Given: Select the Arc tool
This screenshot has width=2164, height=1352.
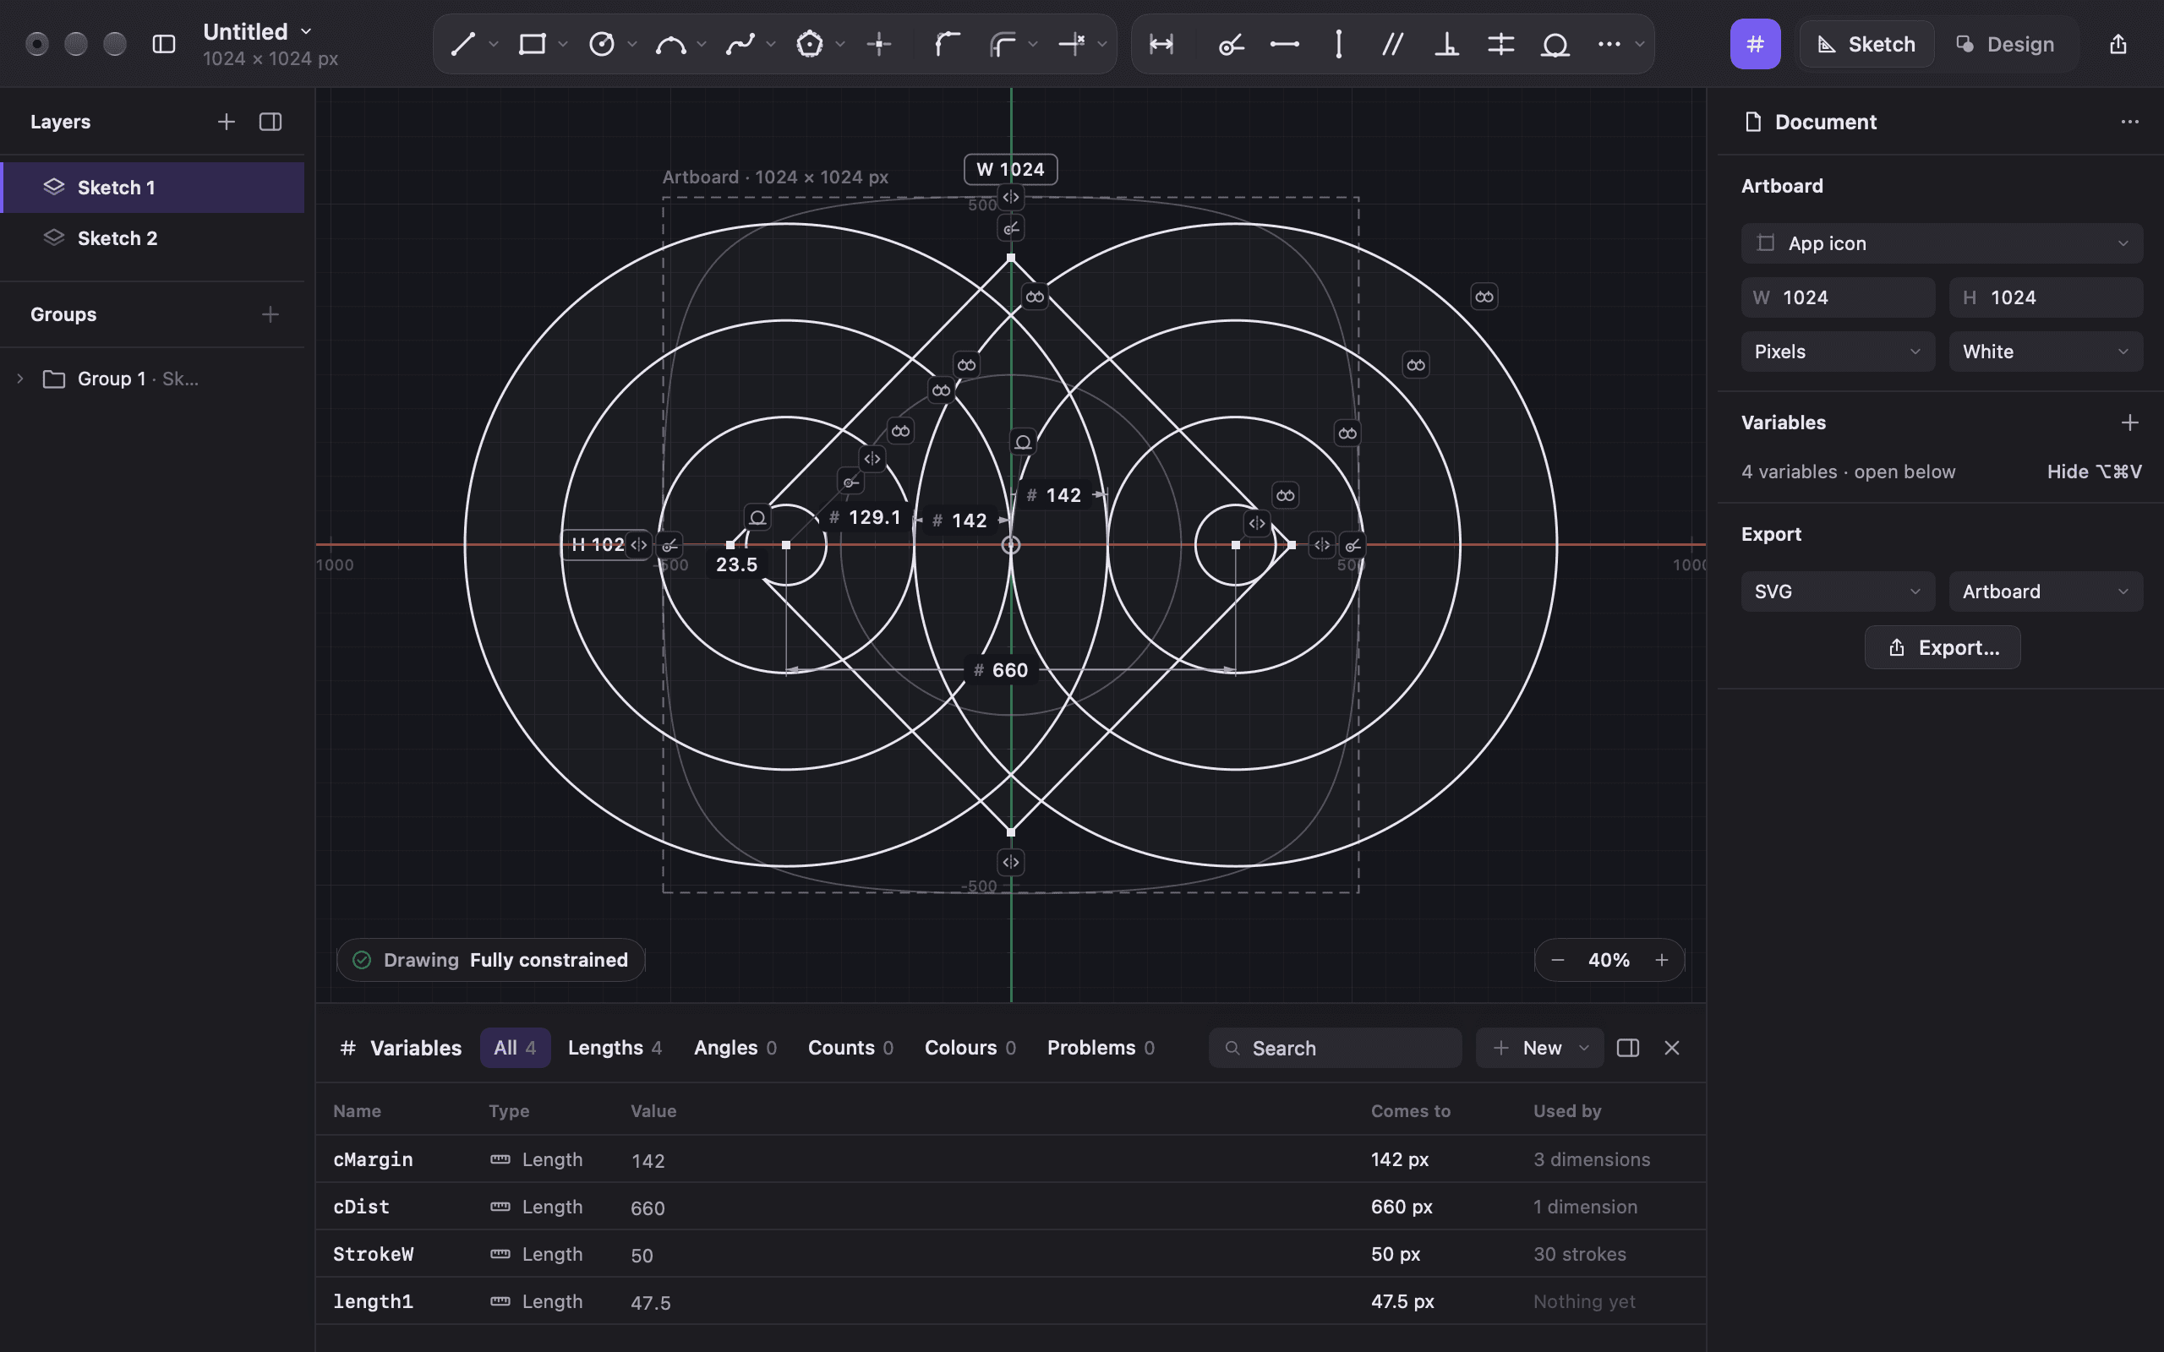Looking at the screenshot, I should click(670, 44).
